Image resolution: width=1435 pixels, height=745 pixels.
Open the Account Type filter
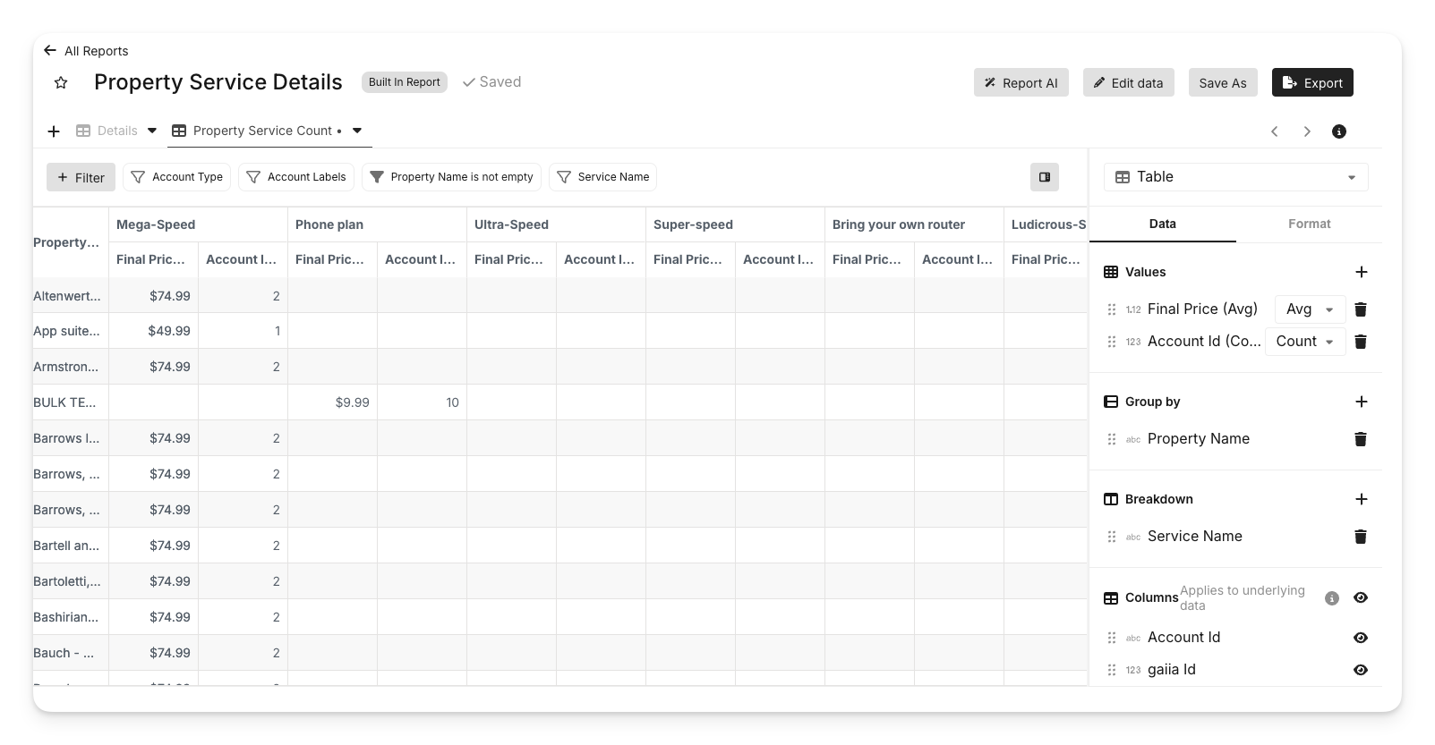tap(177, 177)
